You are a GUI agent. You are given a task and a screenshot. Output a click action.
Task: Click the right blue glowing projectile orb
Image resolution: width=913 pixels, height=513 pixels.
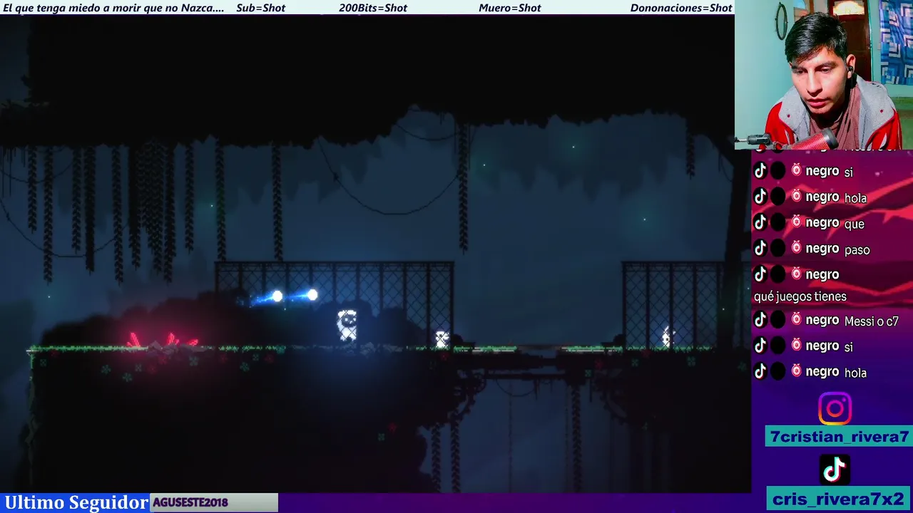pos(312,295)
